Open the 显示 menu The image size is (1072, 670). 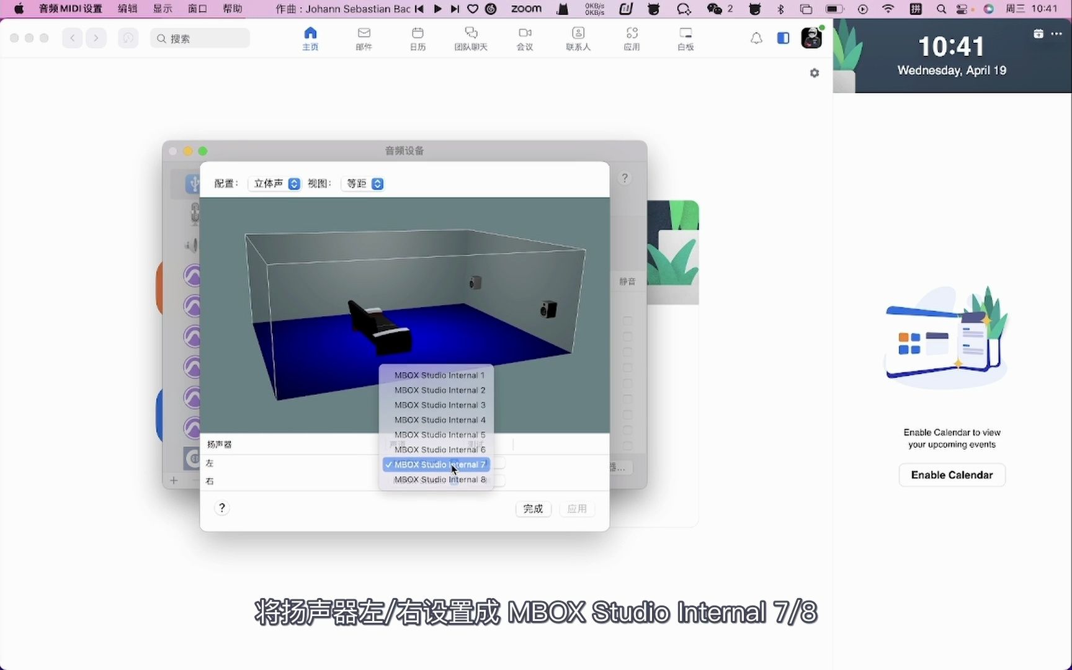163,9
